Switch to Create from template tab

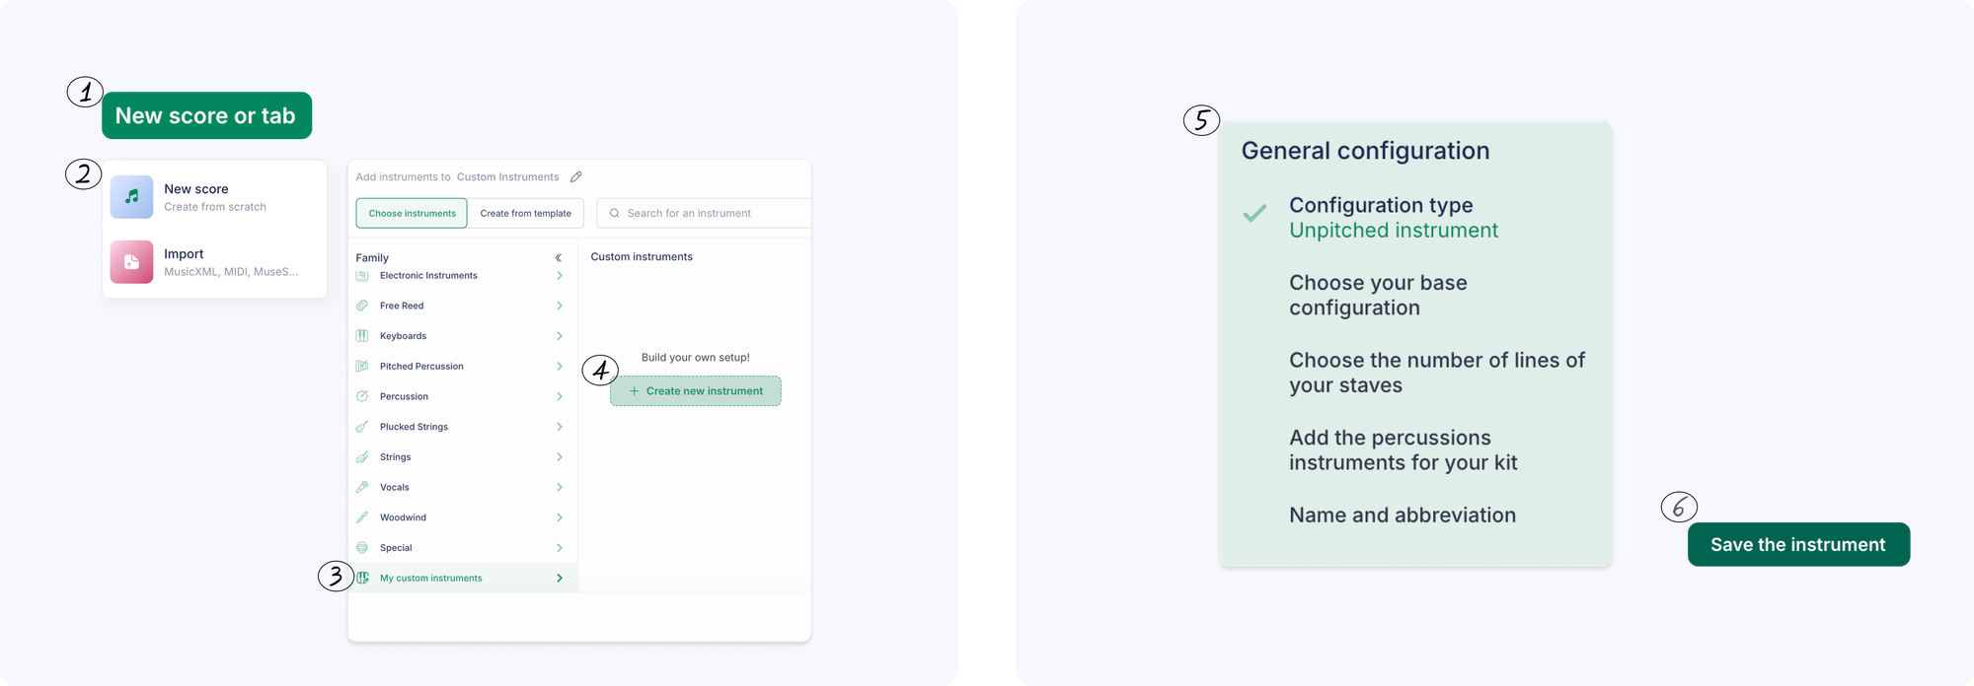[x=526, y=213]
